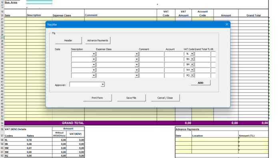Open the 9M VAT Code dropdown

tap(192, 65)
